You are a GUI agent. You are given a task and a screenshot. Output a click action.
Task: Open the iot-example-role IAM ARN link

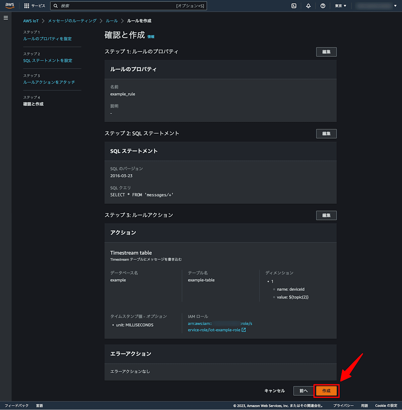click(220, 327)
